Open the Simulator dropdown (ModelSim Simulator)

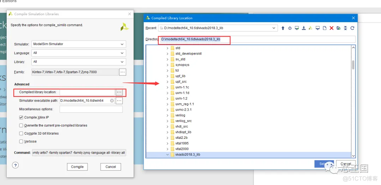pos(79,44)
